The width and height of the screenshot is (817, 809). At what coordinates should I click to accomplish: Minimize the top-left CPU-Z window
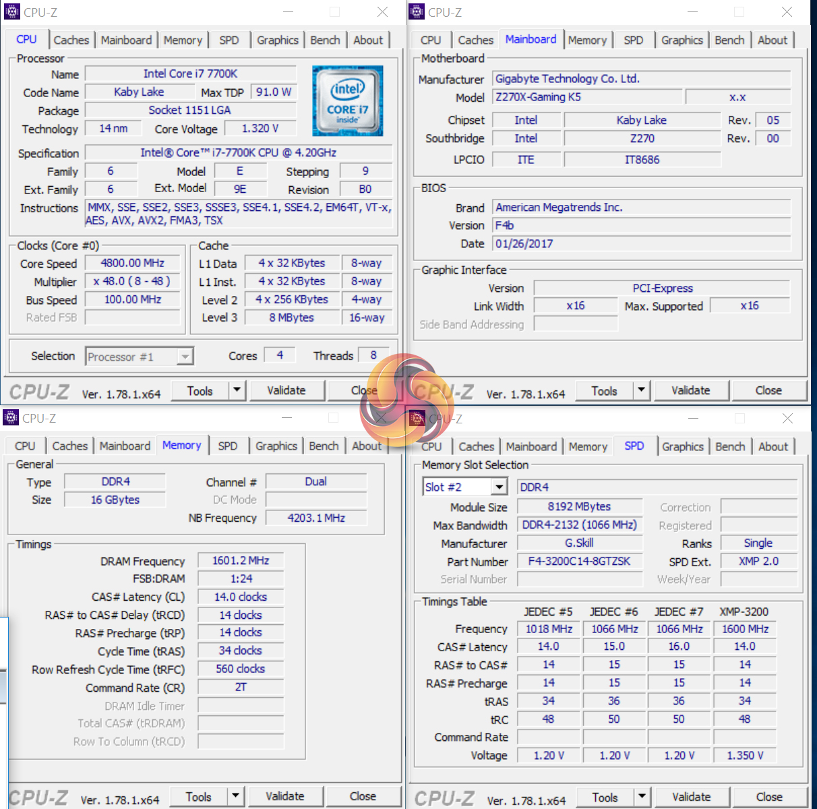coord(288,12)
